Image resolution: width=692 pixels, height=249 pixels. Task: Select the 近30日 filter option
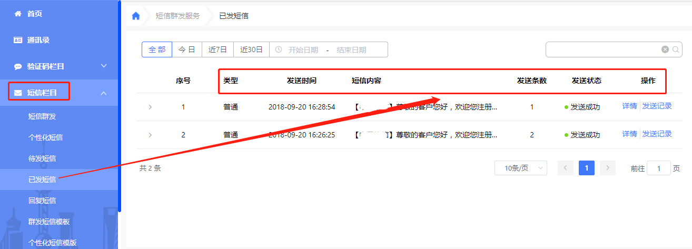251,49
